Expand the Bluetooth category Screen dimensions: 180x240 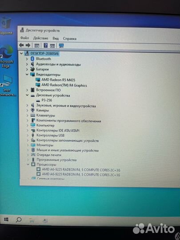27,59
